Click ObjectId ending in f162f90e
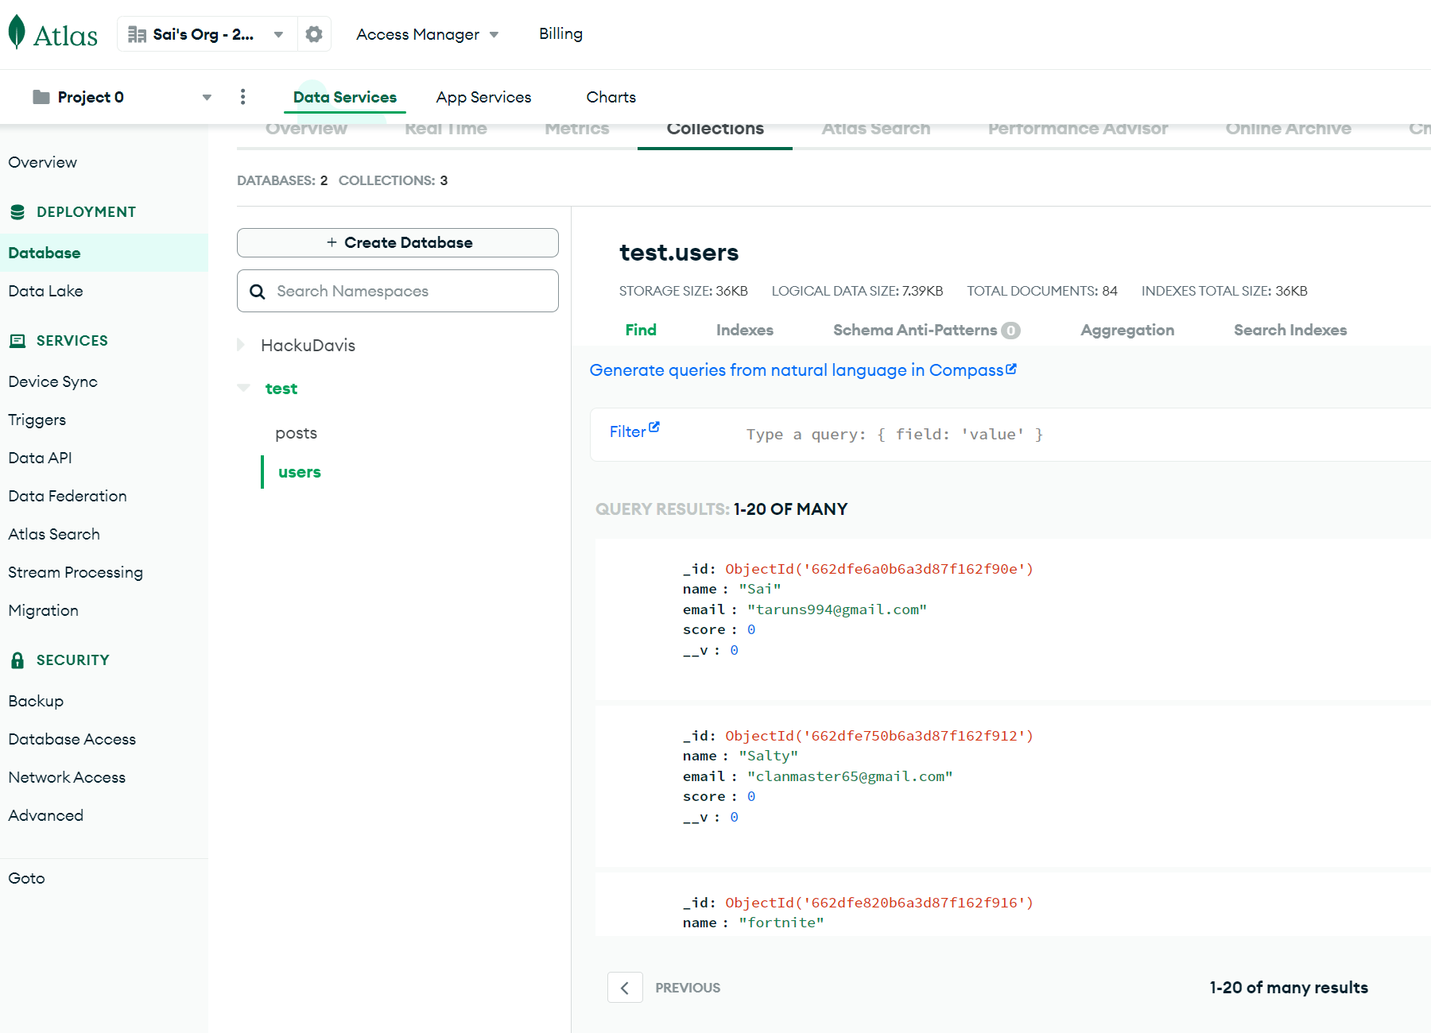 [879, 569]
